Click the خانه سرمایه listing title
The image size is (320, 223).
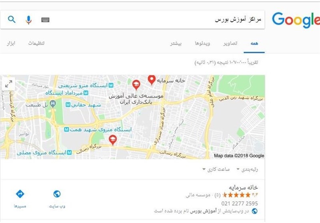[243, 187]
